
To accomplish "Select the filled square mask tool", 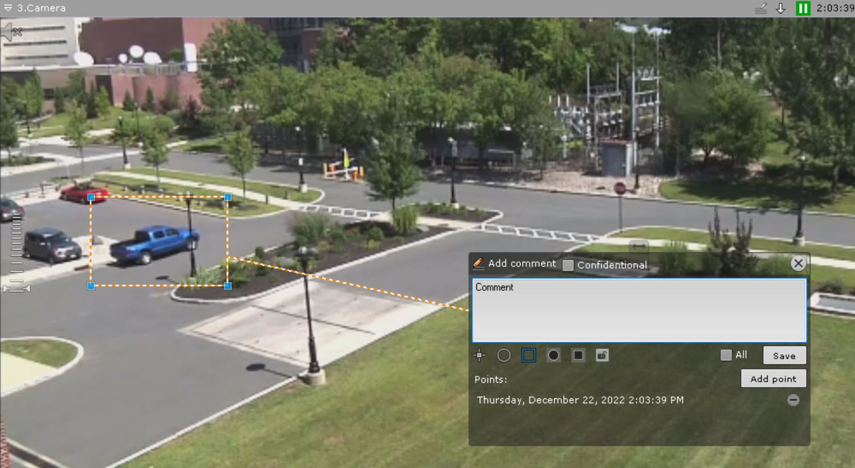I will click(x=578, y=355).
